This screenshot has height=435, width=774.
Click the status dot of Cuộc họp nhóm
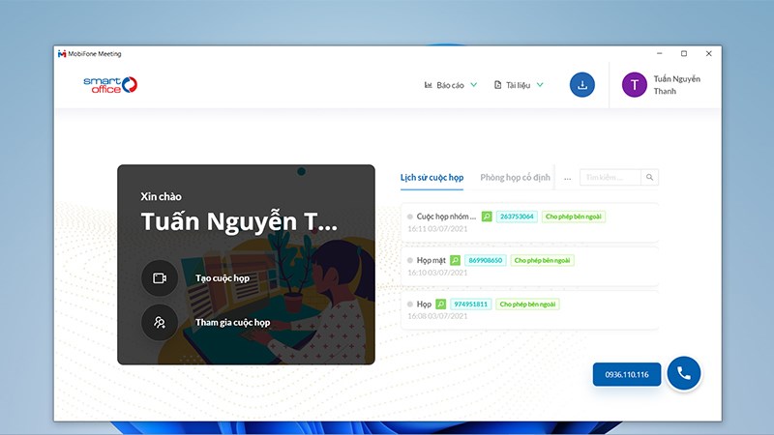pos(409,217)
